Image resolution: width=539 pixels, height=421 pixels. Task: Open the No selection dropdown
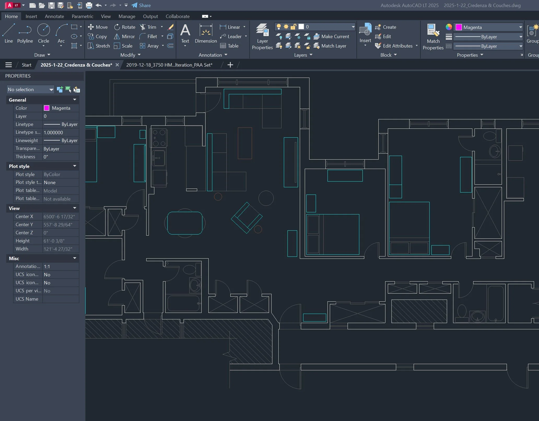30,90
